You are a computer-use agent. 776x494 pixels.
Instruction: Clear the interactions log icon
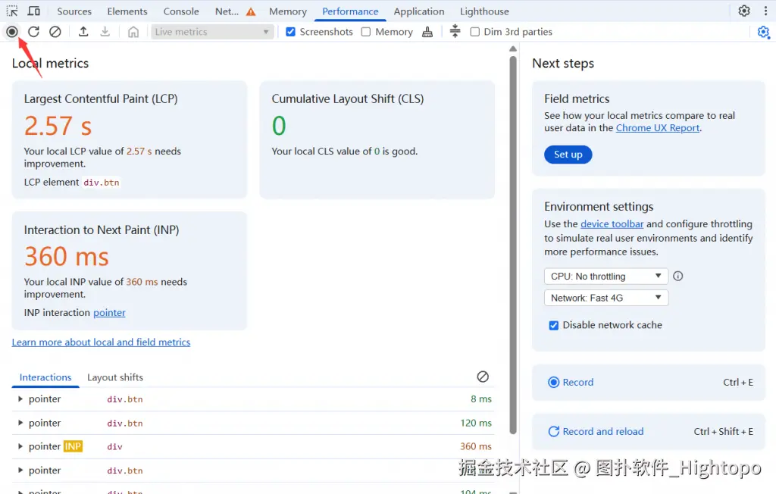(x=483, y=377)
